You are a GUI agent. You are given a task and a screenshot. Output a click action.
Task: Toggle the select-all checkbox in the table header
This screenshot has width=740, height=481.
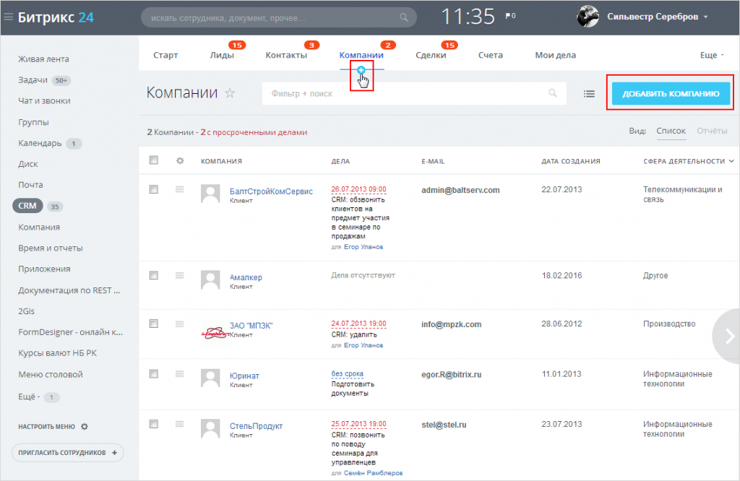(154, 160)
